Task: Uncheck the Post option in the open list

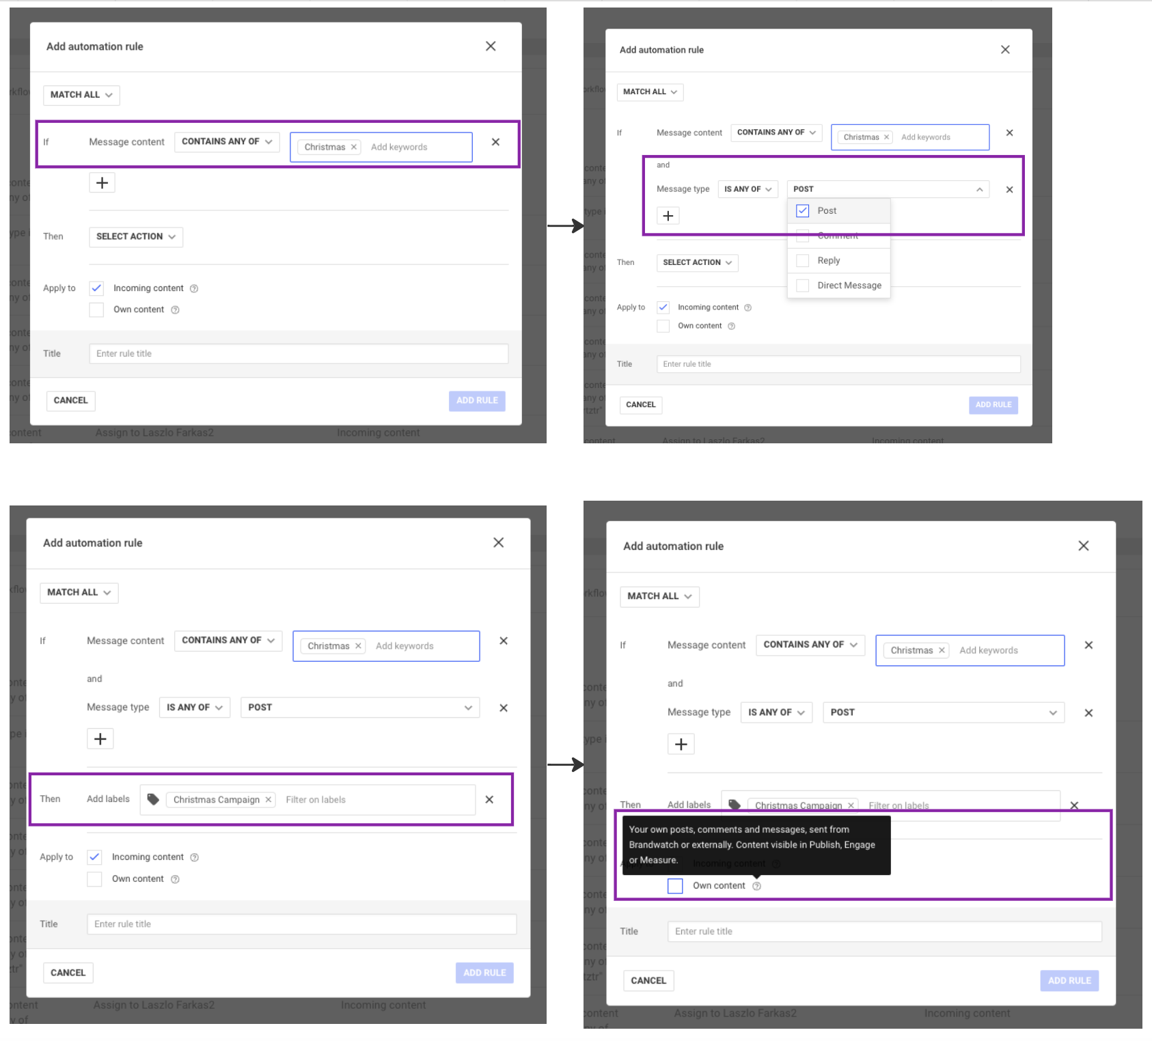Action: click(803, 210)
